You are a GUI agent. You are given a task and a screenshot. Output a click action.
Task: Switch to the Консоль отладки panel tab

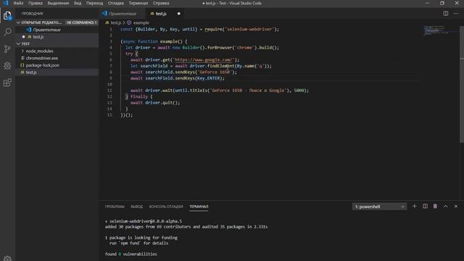(166, 207)
